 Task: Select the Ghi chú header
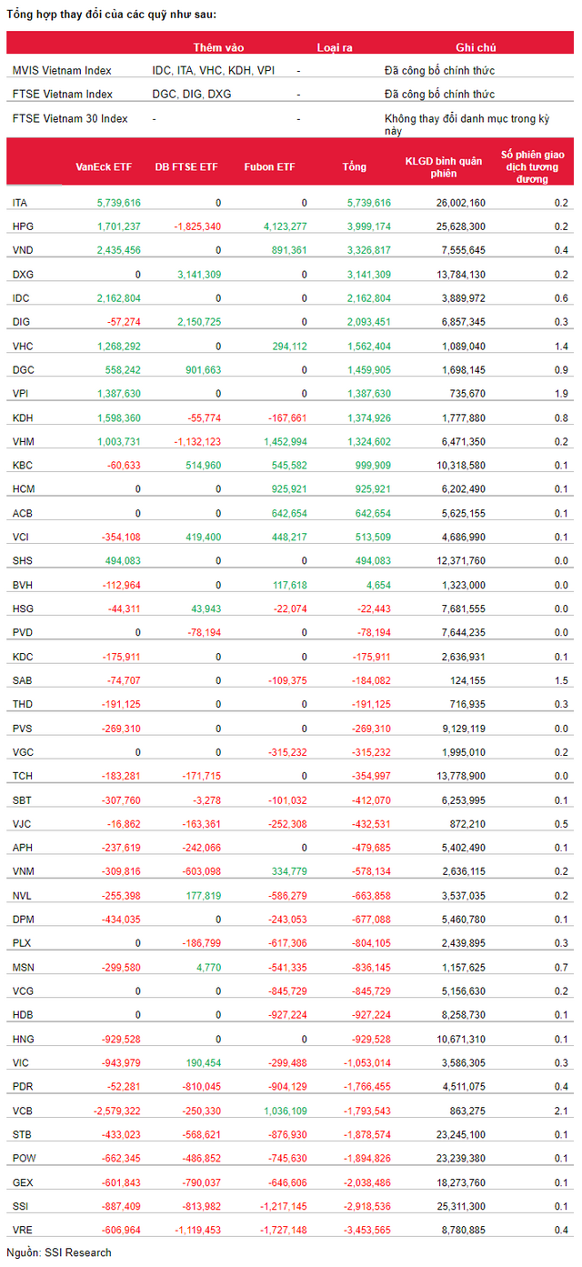point(476,47)
